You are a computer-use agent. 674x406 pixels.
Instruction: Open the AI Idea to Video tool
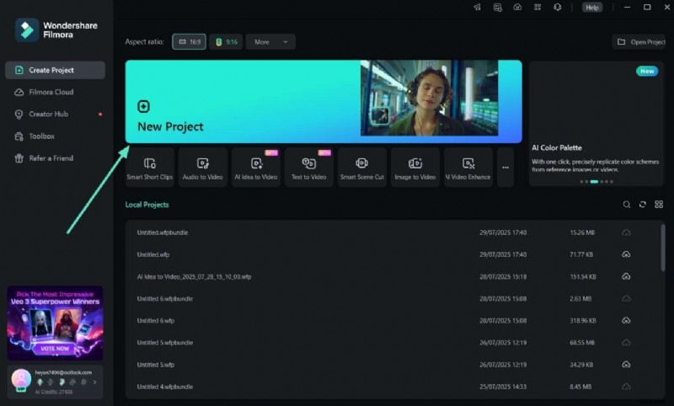pos(256,167)
